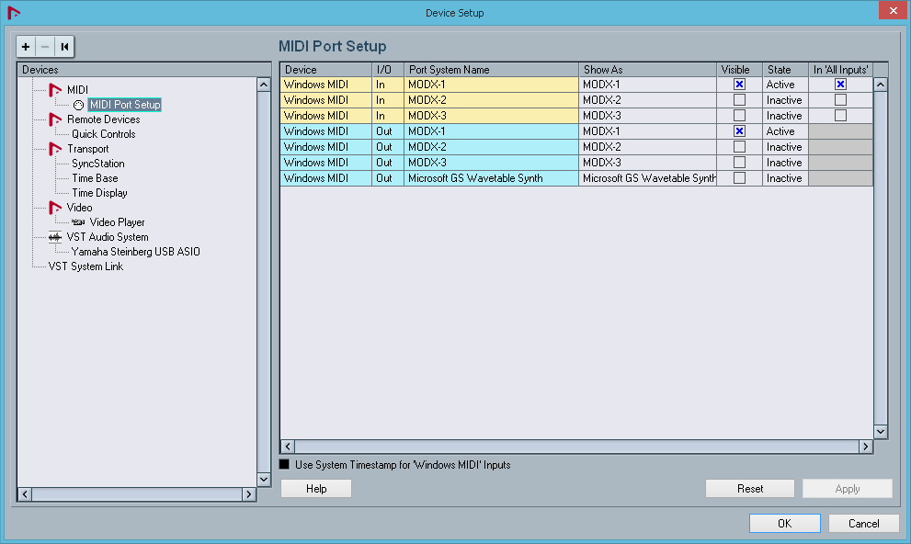
Task: Enable Visible for MODX-2 output
Action: [x=739, y=147]
